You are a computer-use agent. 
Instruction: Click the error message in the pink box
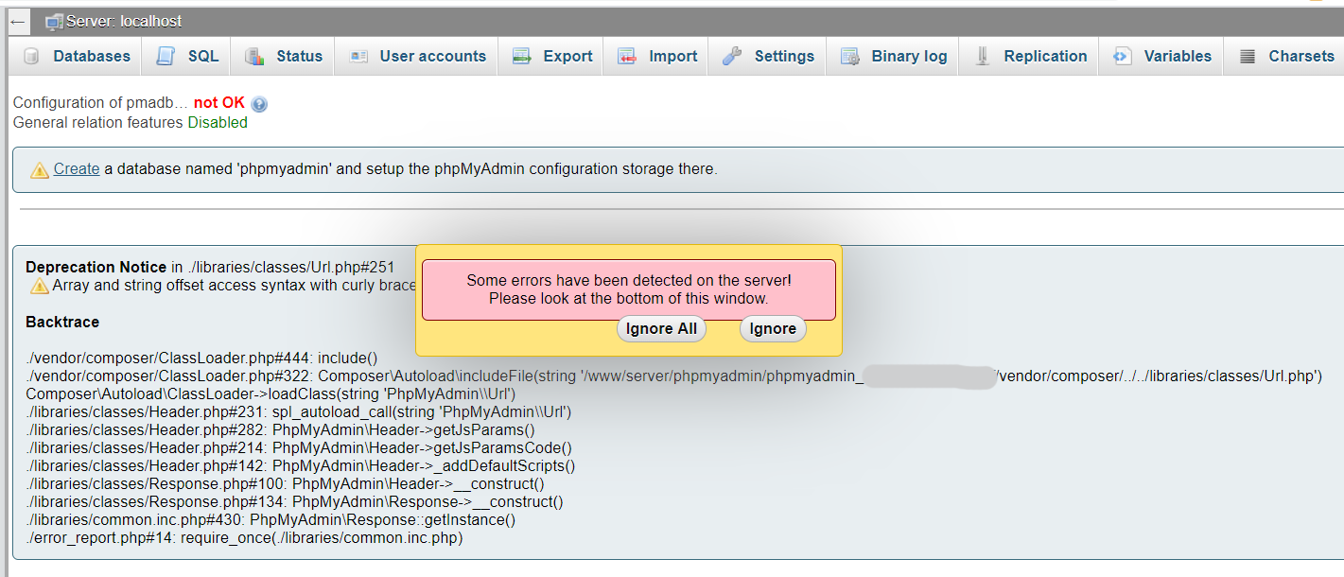pos(629,290)
